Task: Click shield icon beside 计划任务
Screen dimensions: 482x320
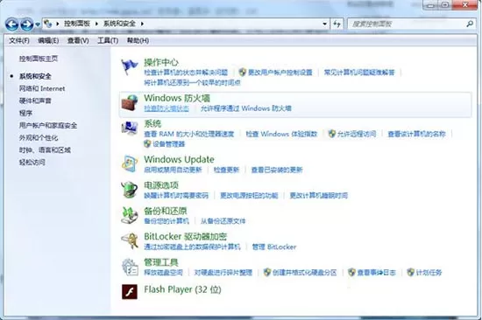Action: 410,272
